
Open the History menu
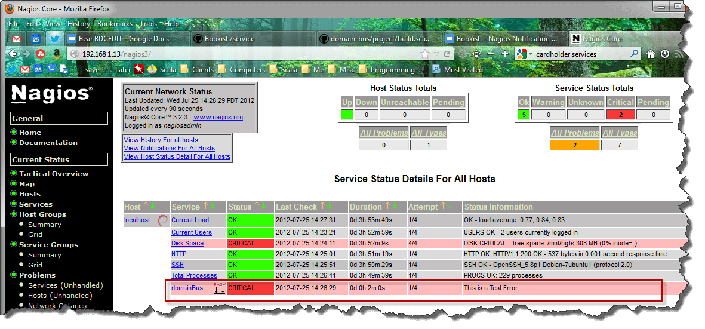[x=79, y=24]
